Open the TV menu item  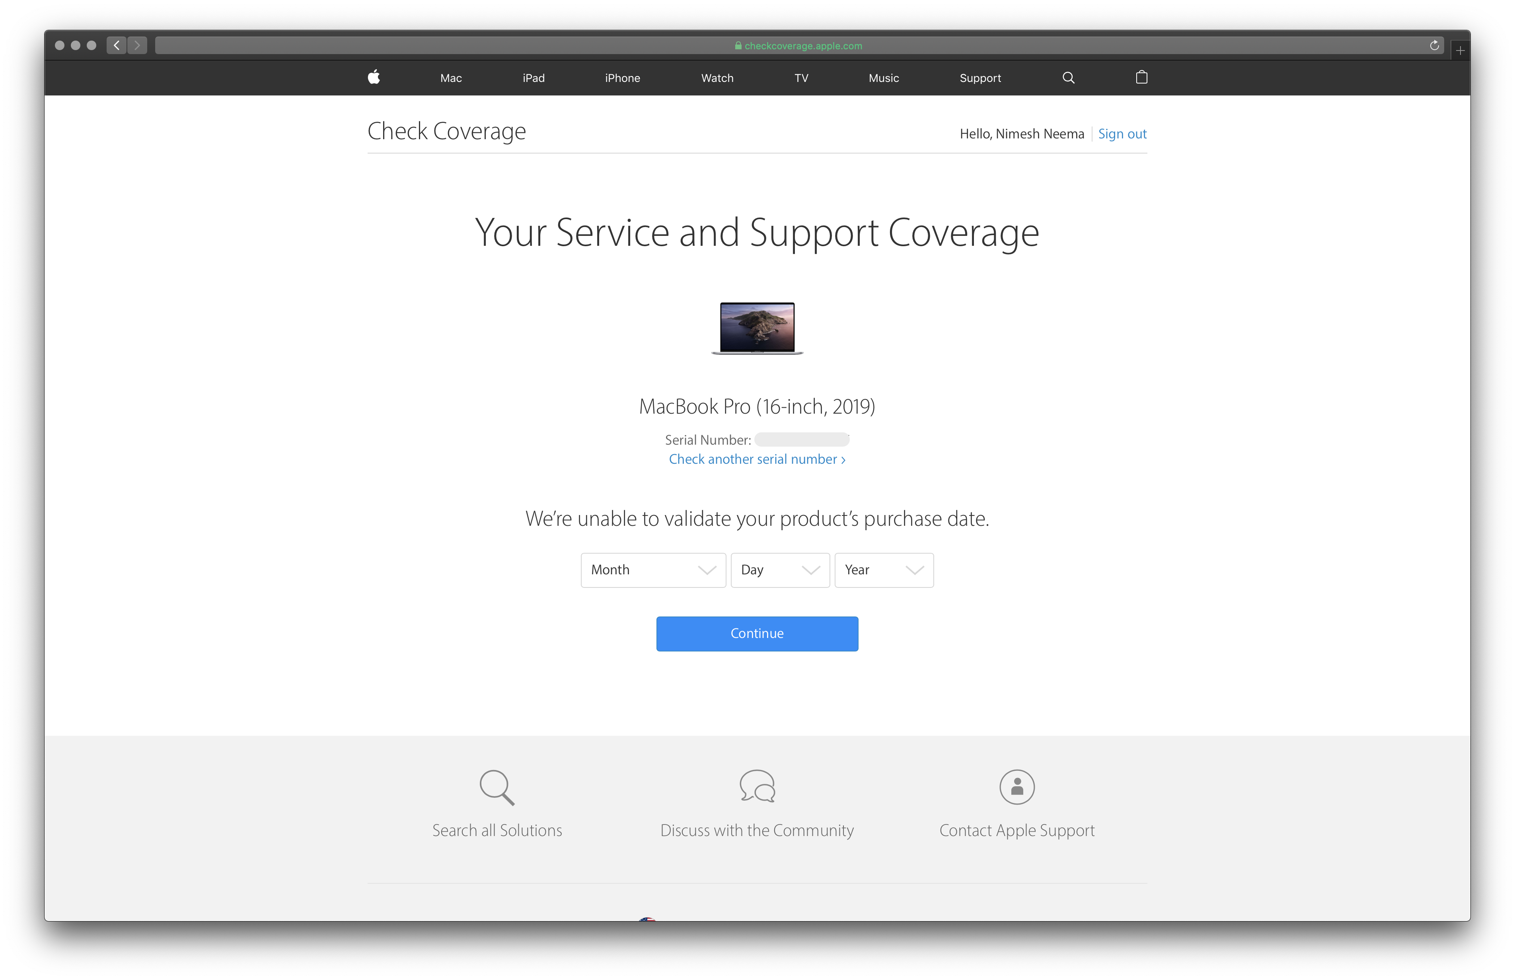coord(801,78)
